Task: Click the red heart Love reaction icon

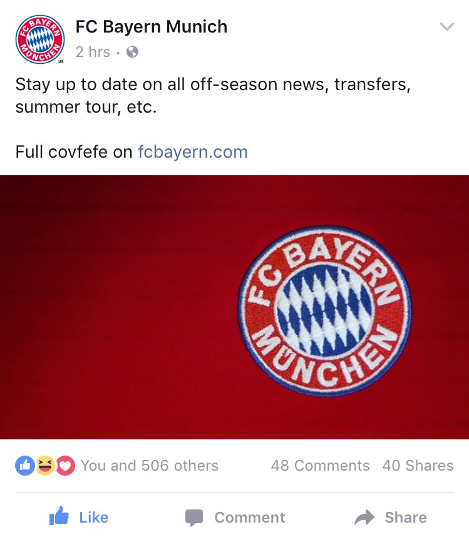Action: [x=65, y=466]
